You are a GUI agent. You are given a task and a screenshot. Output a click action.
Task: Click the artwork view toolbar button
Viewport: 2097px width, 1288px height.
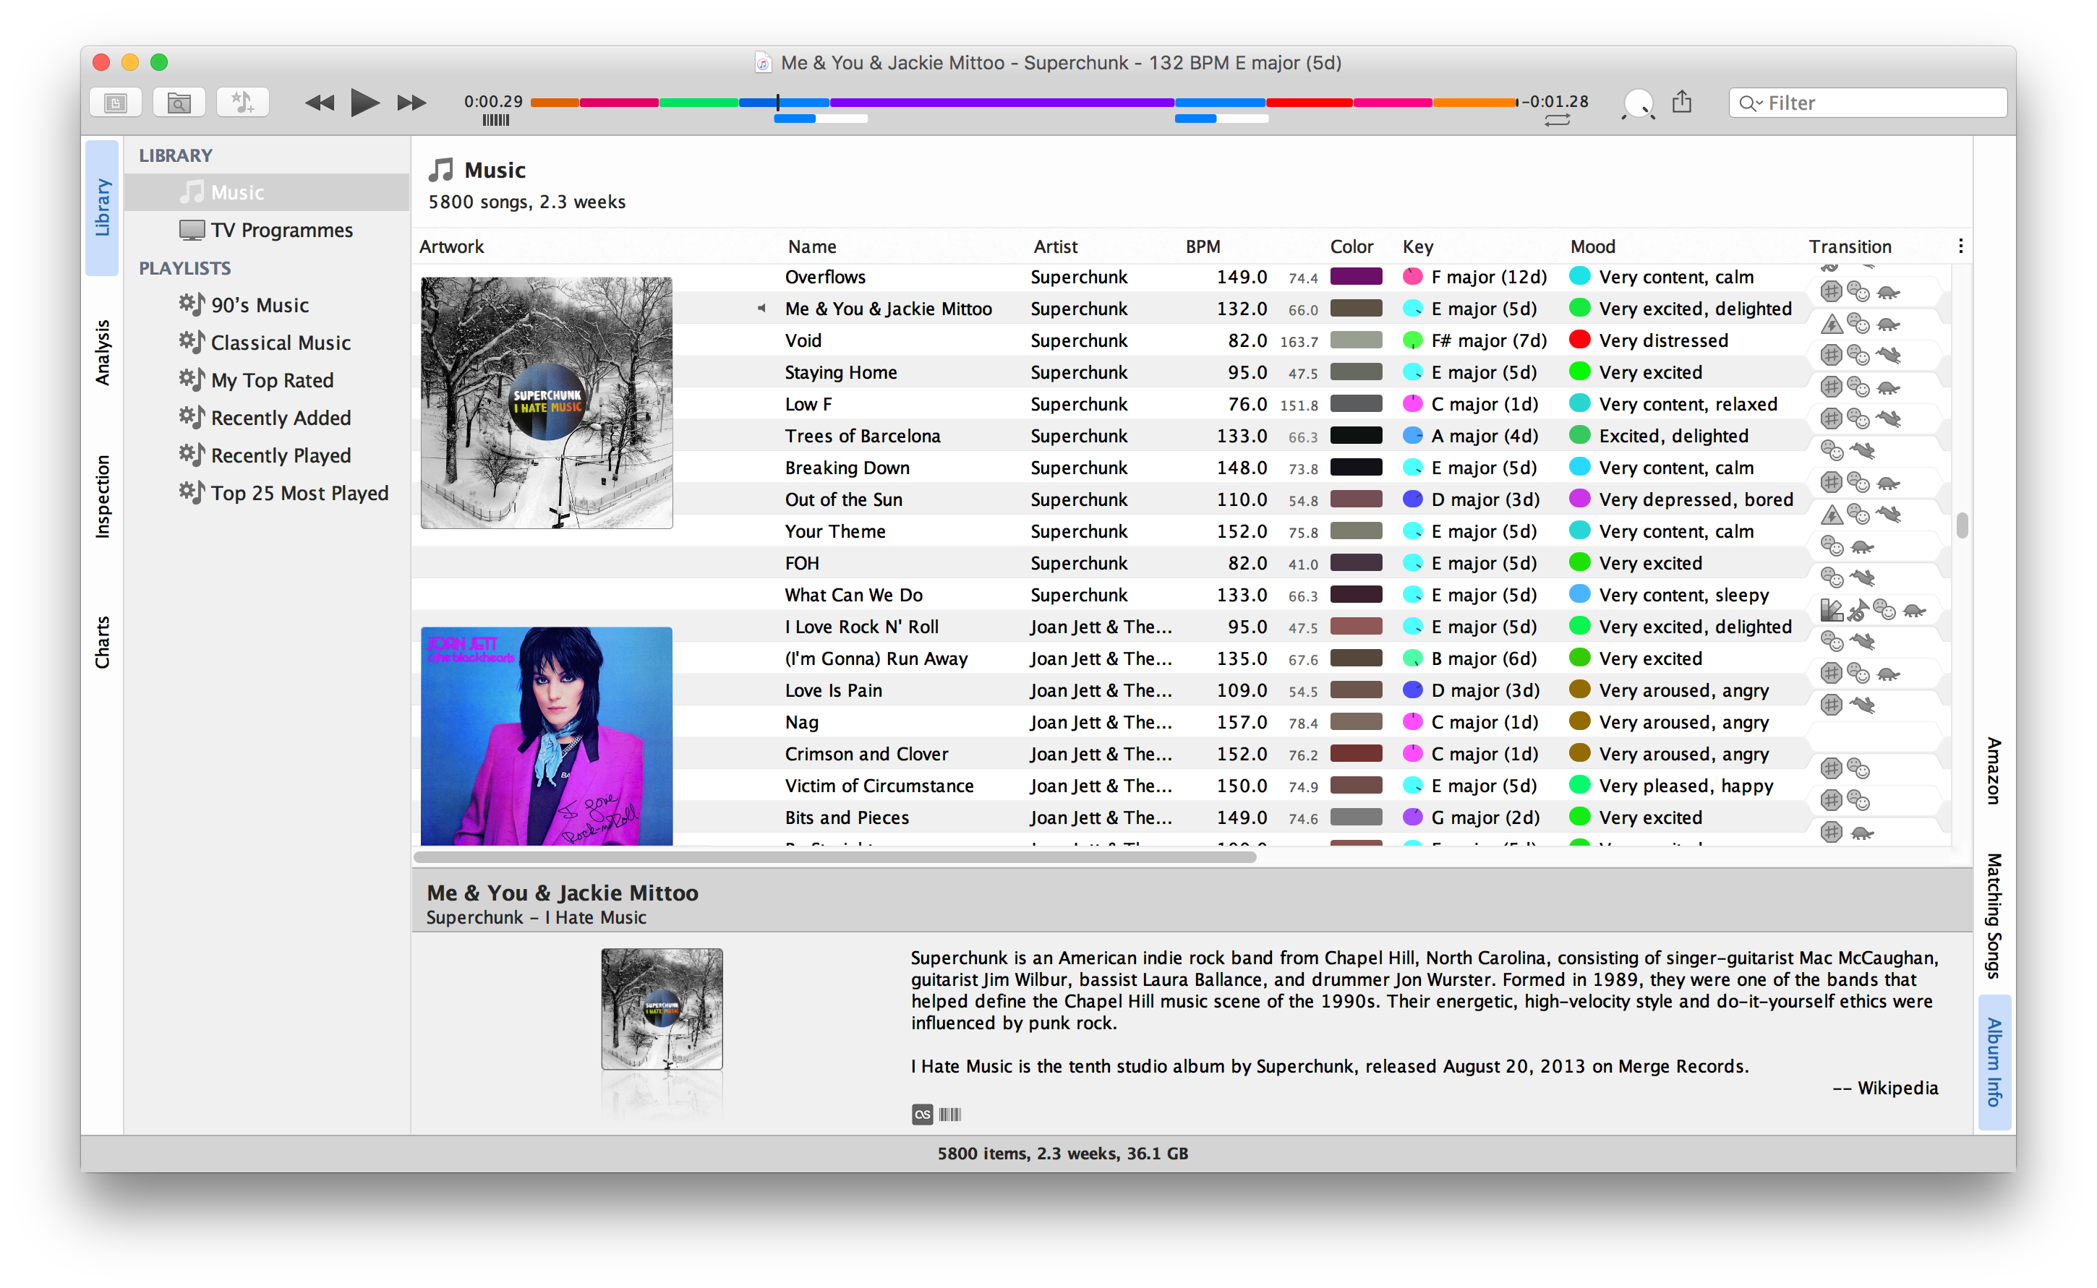pyautogui.click(x=115, y=103)
